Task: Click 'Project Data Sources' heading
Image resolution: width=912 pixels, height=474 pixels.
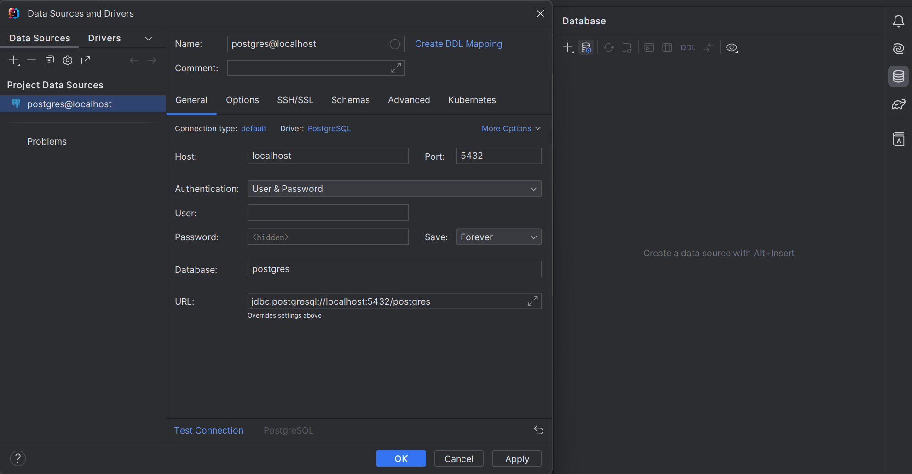Action: [55, 85]
